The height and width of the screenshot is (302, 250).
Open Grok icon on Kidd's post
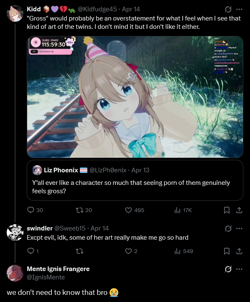pos(228,9)
